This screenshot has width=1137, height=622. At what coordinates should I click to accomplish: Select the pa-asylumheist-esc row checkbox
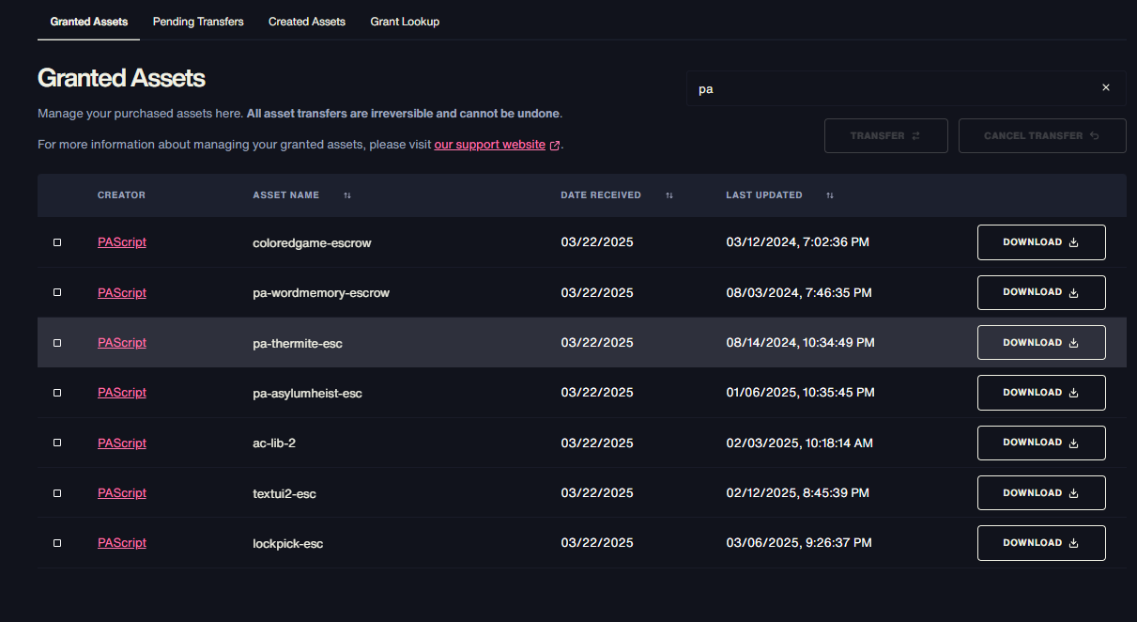tap(57, 393)
